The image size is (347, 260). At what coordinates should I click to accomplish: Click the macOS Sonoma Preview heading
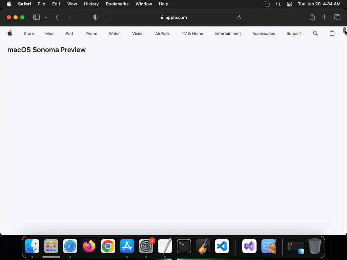coord(46,50)
